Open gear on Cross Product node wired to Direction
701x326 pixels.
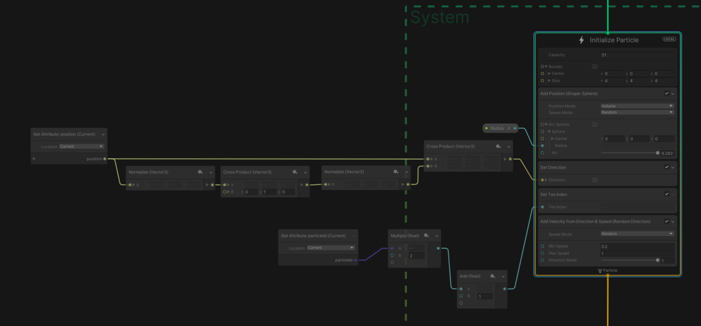tap(498, 146)
